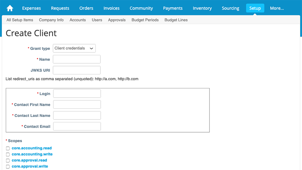Image resolution: width=302 pixels, height=170 pixels.
Task: Focus the Contact Email field
Action: (77, 126)
